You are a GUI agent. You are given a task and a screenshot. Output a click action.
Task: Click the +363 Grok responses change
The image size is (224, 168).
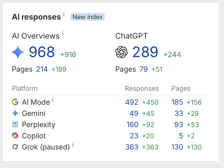150,147
